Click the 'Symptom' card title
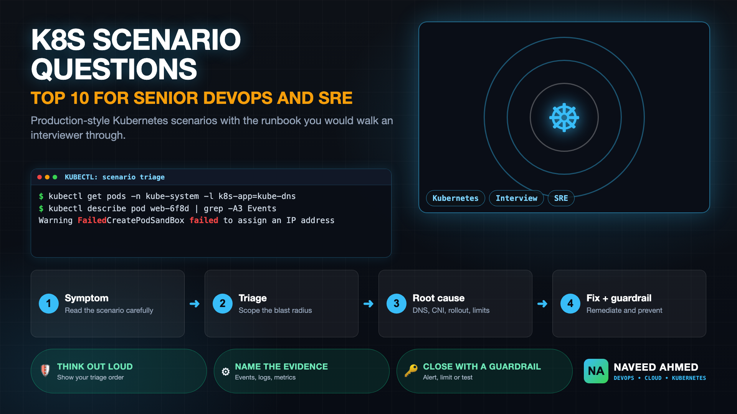 (86, 298)
